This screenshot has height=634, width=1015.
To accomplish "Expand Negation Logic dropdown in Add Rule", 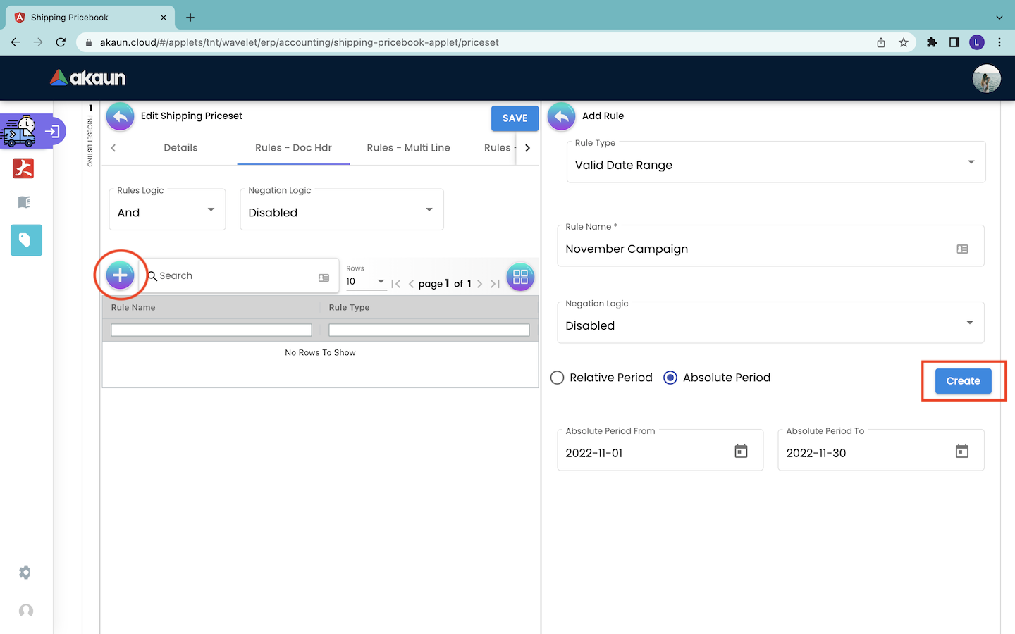I will point(770,325).
